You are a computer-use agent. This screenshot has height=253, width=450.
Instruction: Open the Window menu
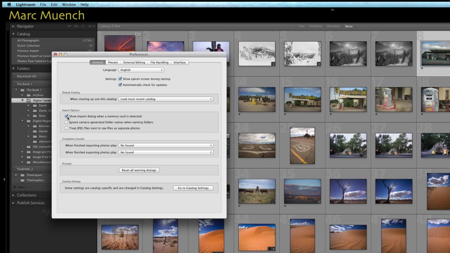click(x=69, y=4)
